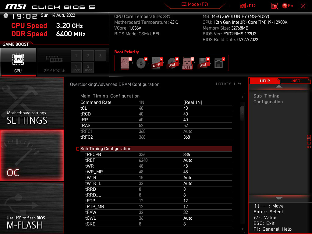
Task: Select the optical disc boot device icon
Action: [142, 63]
